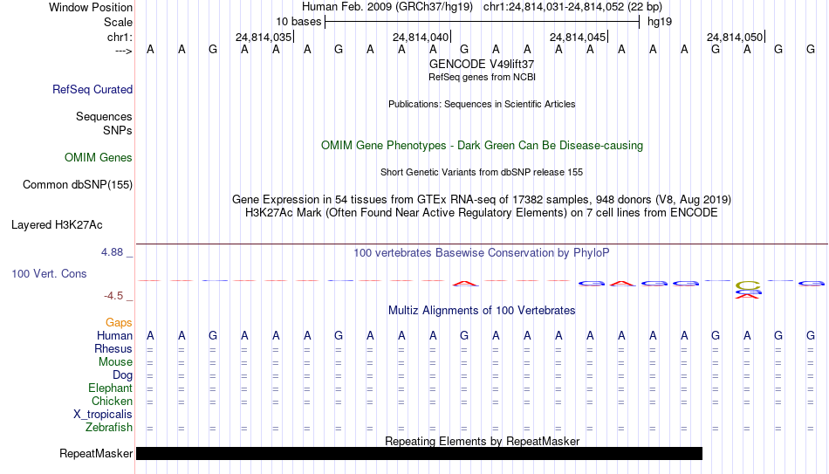
Task: Select the Scale label
Action: tap(118, 22)
